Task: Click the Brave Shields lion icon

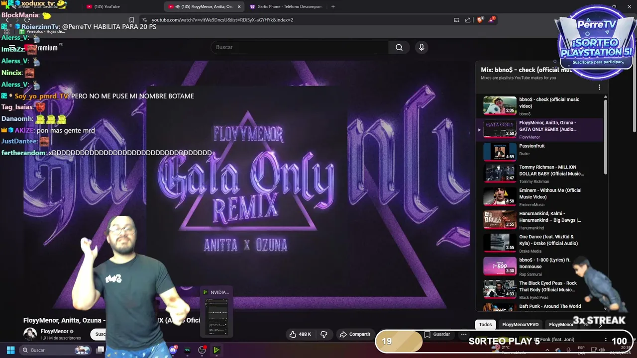Action: coord(480,20)
